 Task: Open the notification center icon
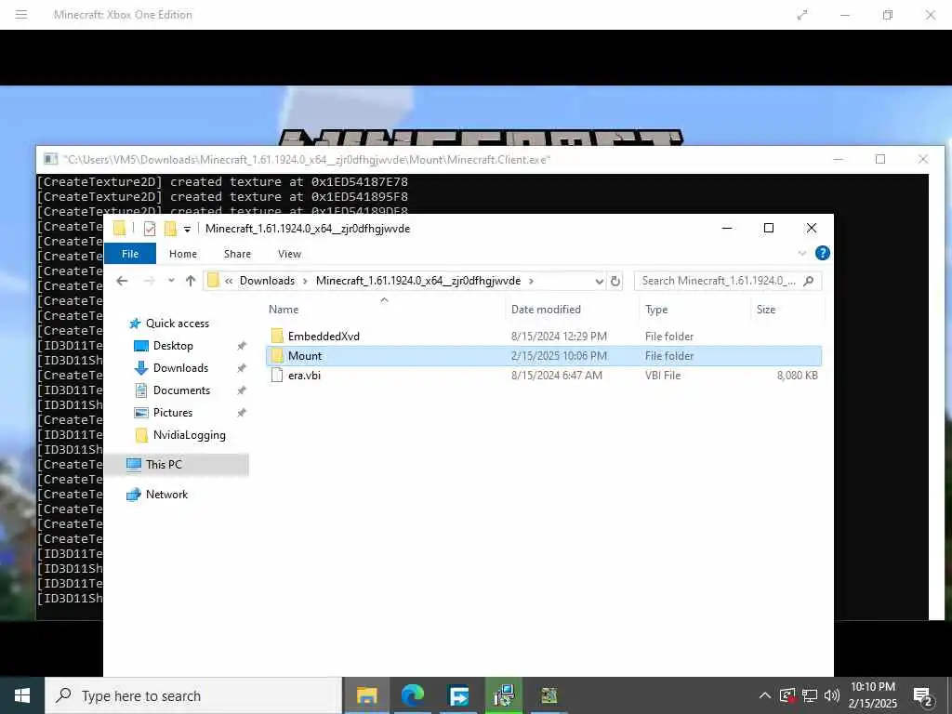coord(923,696)
